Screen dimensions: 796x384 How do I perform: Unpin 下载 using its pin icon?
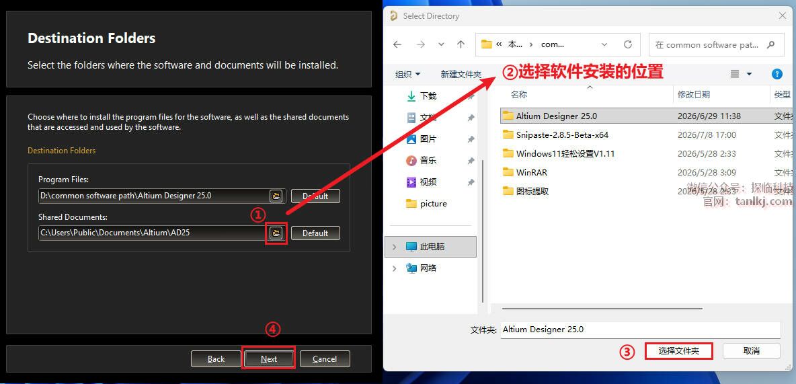[x=471, y=96]
